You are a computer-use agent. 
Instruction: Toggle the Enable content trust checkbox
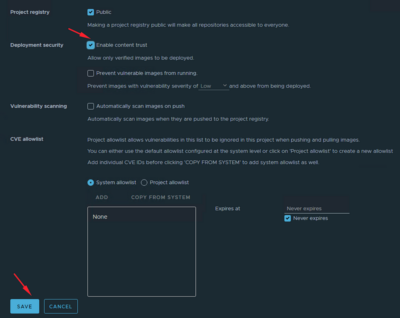tap(90, 45)
